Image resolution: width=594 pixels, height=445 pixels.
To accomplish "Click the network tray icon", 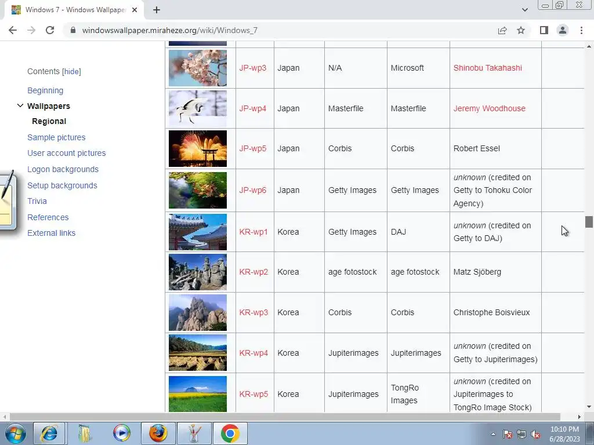I will click(521, 434).
